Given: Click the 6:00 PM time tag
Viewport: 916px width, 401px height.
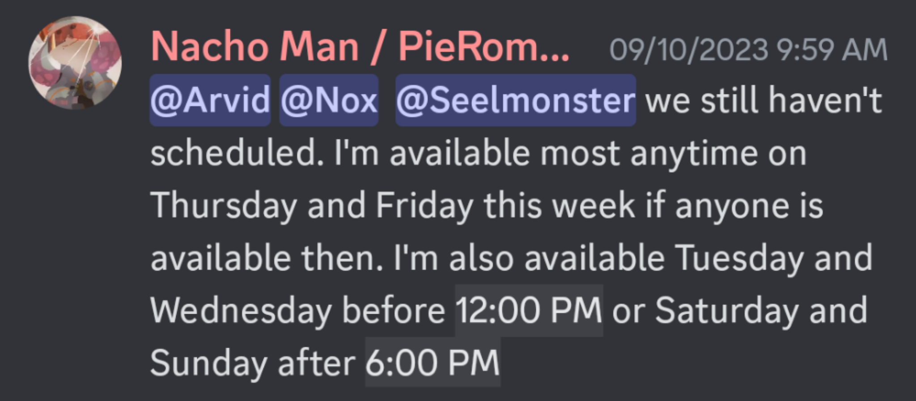Looking at the screenshot, I should [x=433, y=362].
